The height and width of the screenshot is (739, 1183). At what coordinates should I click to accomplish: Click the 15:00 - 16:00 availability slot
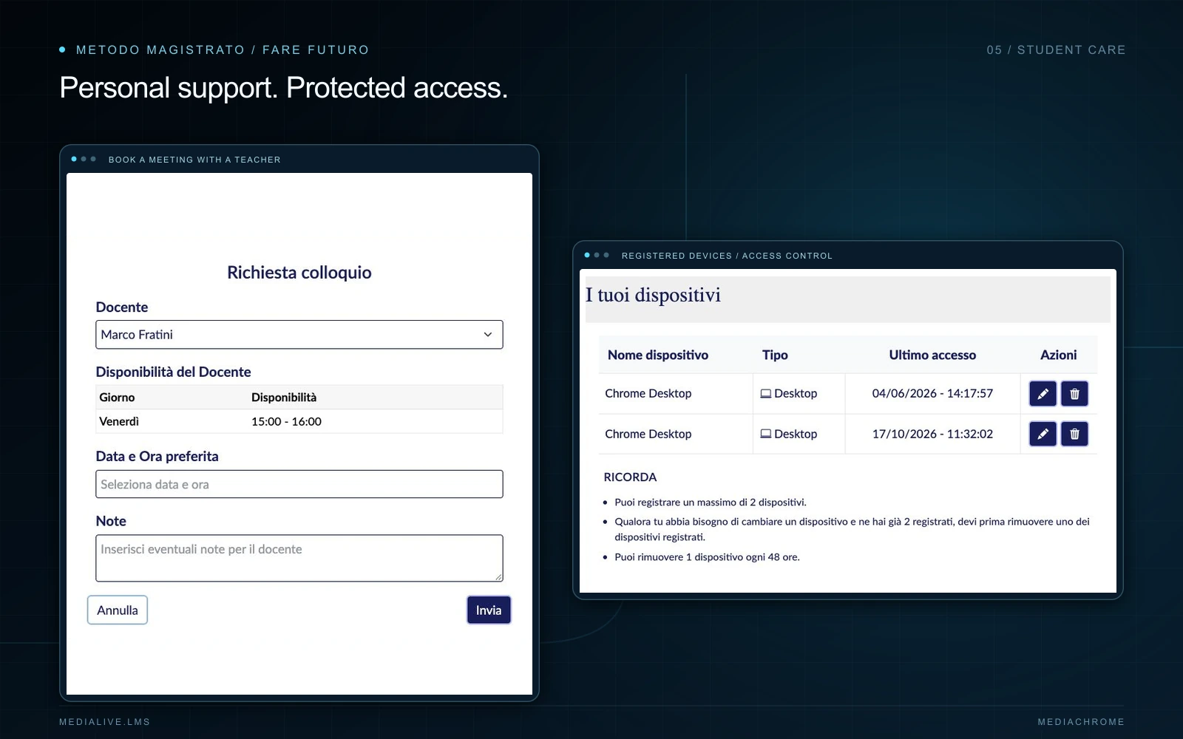[286, 421]
